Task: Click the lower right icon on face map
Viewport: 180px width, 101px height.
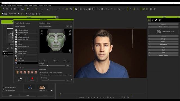Action: click(x=70, y=50)
